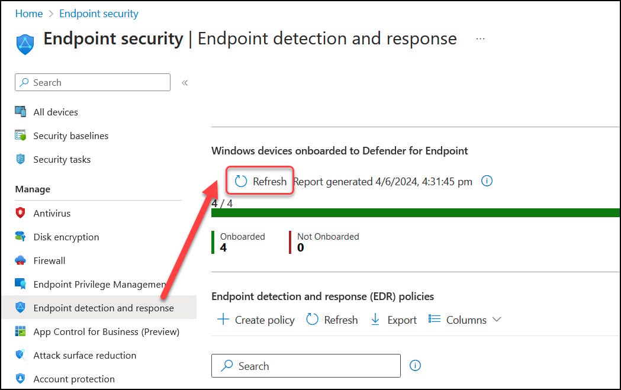This screenshot has width=621, height=390.
Task: Click the sidebar Search field
Action: coord(93,82)
